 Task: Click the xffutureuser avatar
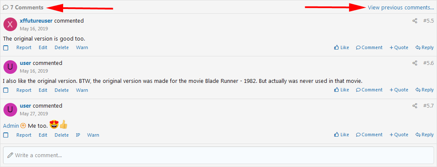10,24
